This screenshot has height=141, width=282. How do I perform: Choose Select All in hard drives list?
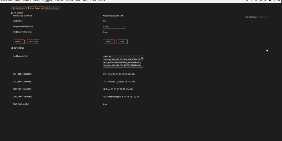[x=122, y=57]
